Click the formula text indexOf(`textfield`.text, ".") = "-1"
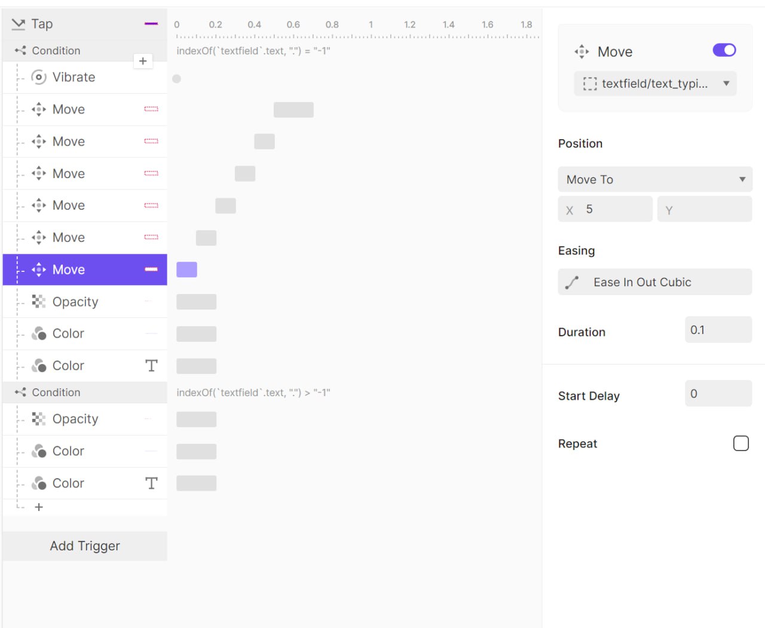765x628 pixels. point(253,51)
